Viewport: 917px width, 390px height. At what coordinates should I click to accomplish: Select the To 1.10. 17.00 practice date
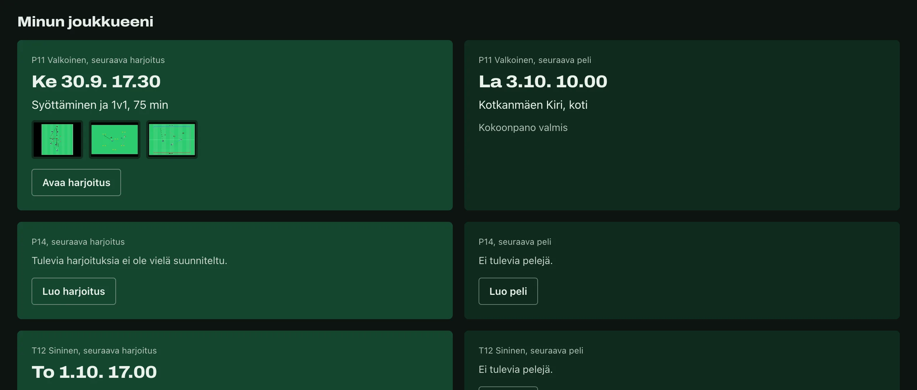[94, 372]
